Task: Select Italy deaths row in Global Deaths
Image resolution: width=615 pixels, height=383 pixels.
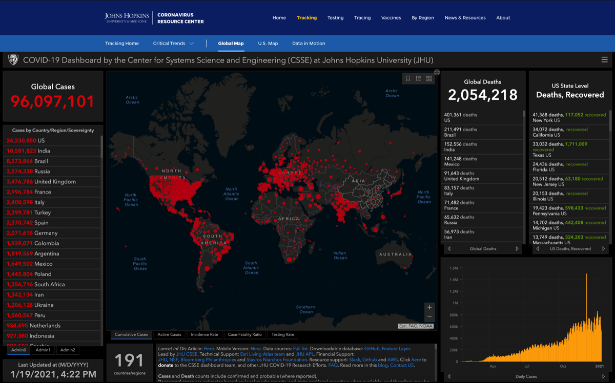Action: coord(482,190)
